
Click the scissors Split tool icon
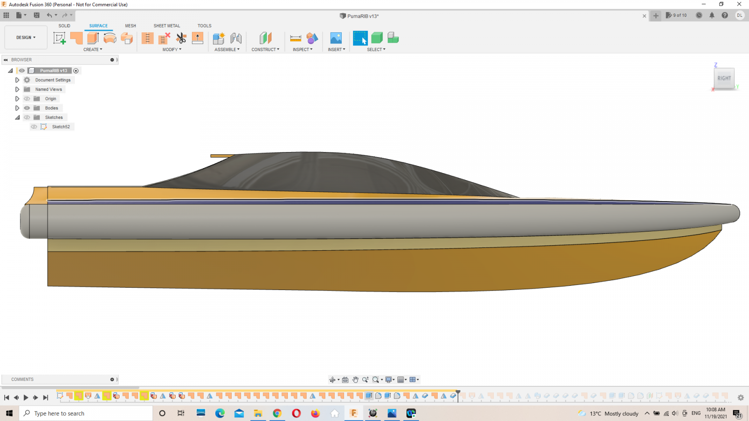click(181, 38)
